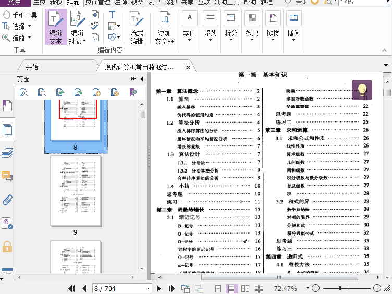
Task: Enable facing two-page view mode
Action: point(245,289)
